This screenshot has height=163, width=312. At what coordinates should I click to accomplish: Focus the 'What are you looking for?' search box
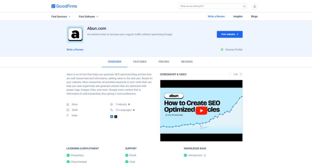point(213,6)
